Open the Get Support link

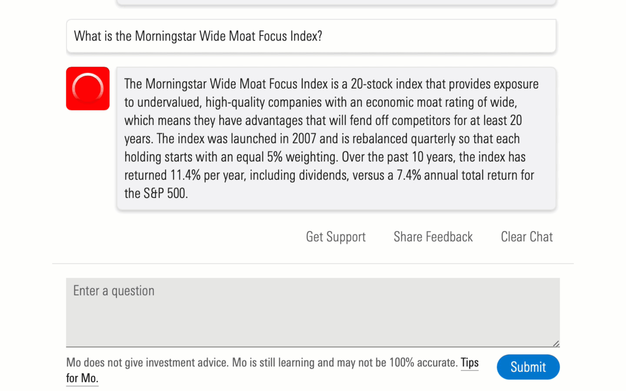[x=335, y=237]
